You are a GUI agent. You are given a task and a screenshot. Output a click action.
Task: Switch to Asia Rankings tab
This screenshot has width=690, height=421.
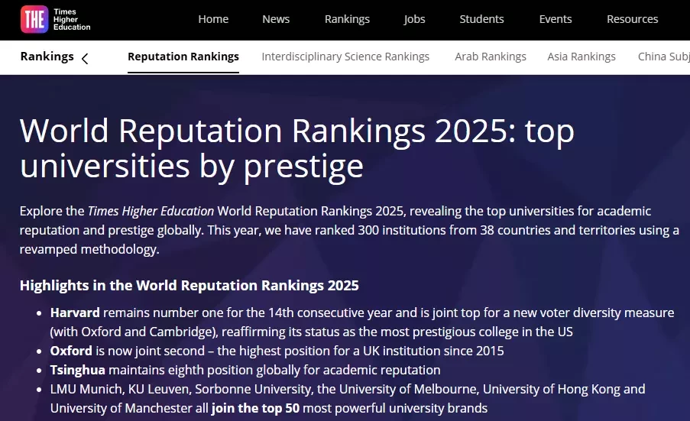[x=581, y=57]
